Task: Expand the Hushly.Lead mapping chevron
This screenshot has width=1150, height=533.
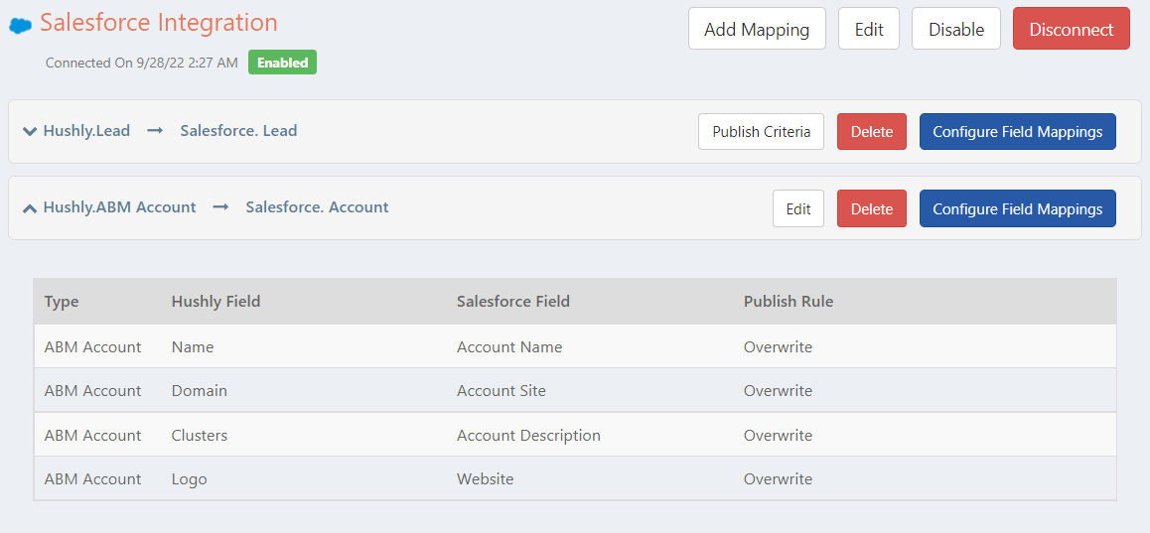Action: click(30, 132)
